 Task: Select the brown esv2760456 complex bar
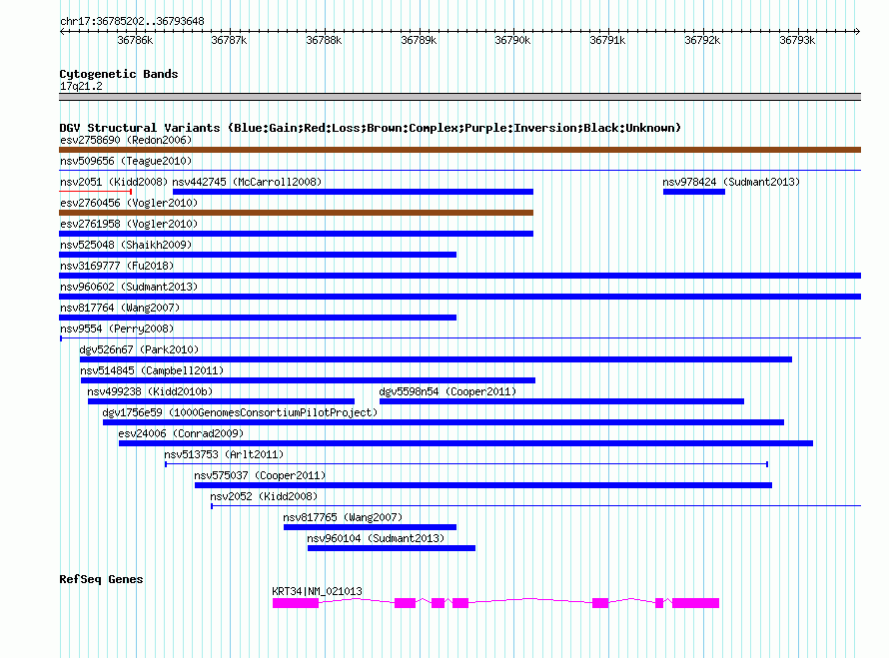pos(296,213)
